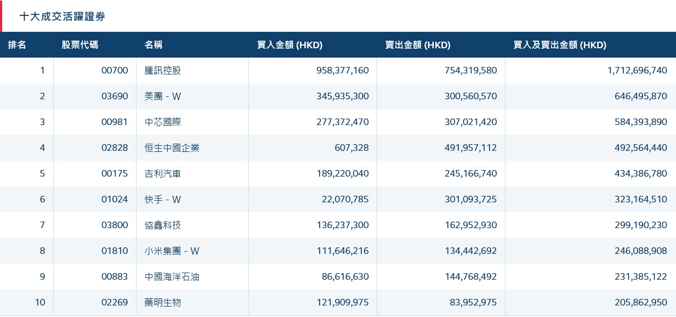The width and height of the screenshot is (676, 317).
Task: Click stock code 03690
Action: (x=115, y=96)
